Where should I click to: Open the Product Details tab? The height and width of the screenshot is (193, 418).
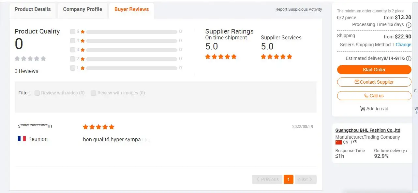33,9
